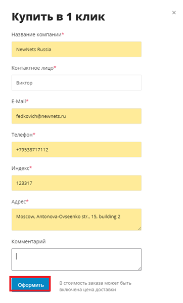183x303 pixels.
Task: Click inside the Moscow address textarea
Action: pyautogui.click(x=76, y=220)
